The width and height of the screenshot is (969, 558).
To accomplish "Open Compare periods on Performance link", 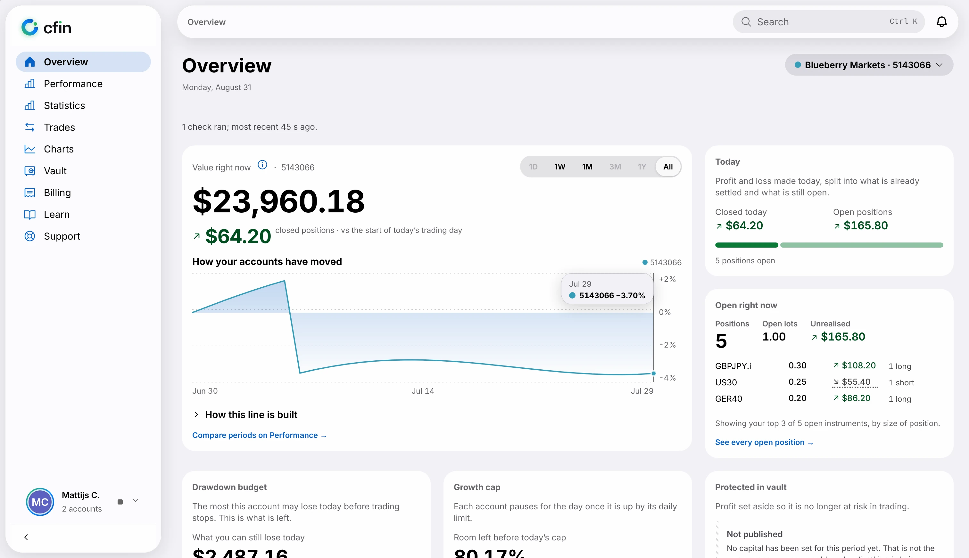I will [259, 435].
